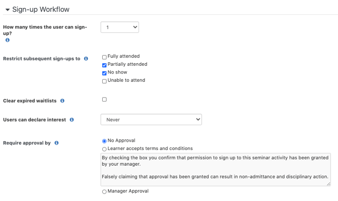
Task: Open help for Users can declare interest
Action: coord(72,120)
